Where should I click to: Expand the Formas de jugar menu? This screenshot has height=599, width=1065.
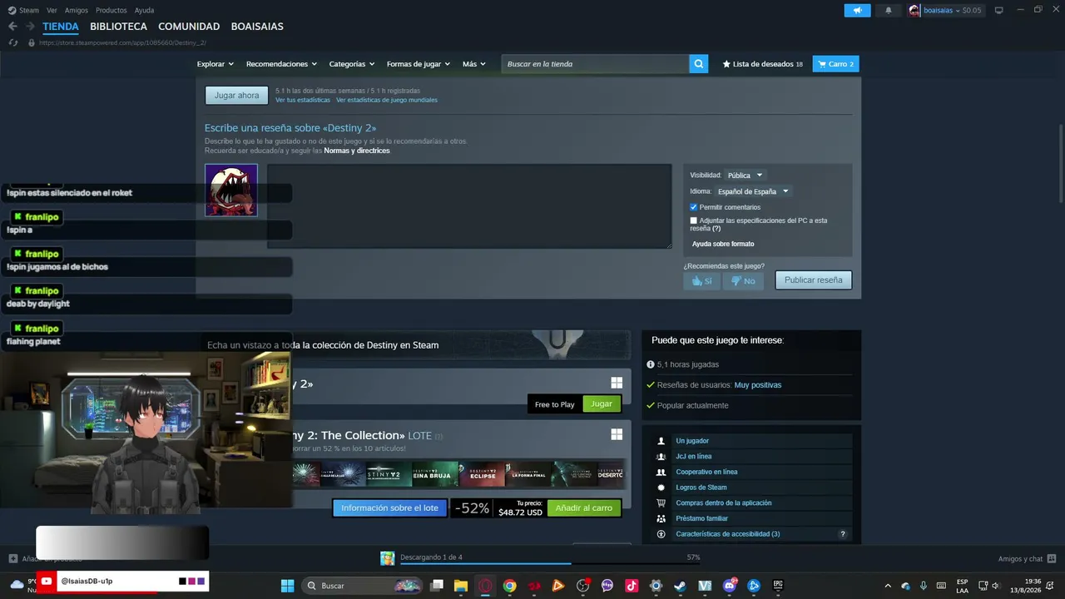coord(419,64)
